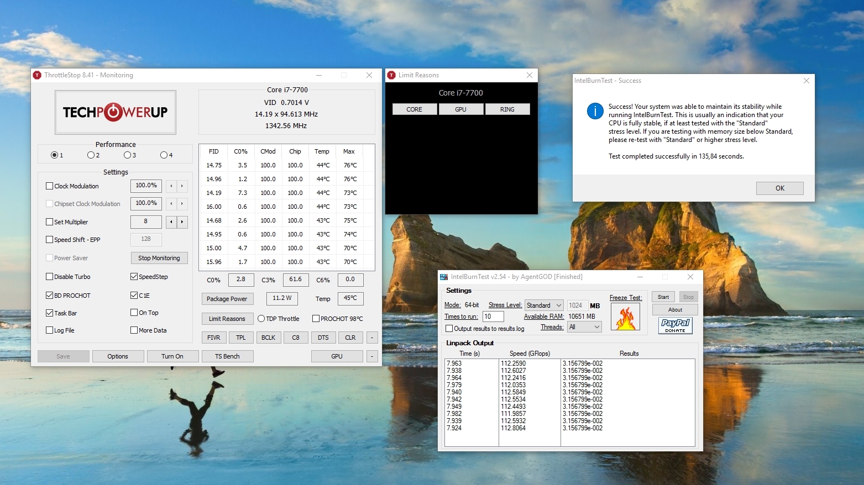
Task: Toggle the Task Bar checkbox
Action: click(49, 313)
